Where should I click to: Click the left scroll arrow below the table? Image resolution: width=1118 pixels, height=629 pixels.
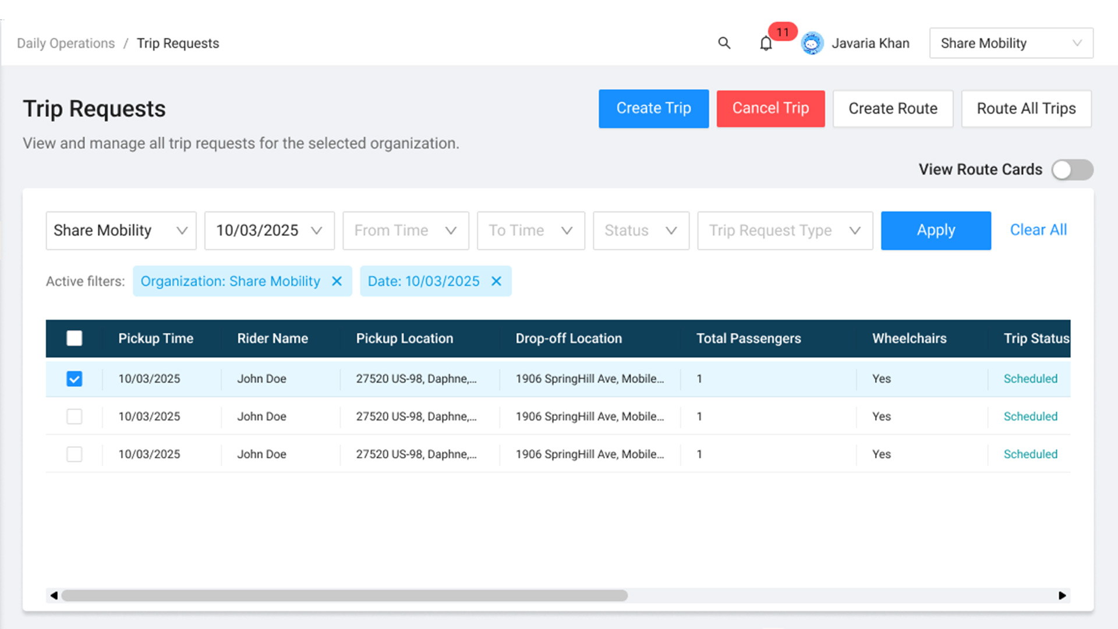click(53, 596)
